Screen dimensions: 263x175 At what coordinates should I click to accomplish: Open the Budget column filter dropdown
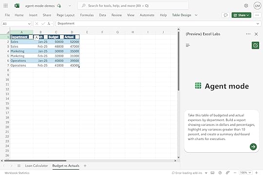[x=62, y=37]
